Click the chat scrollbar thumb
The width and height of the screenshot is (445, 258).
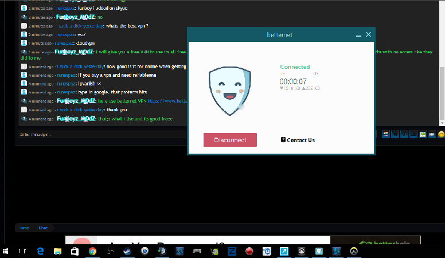[x=442, y=93]
